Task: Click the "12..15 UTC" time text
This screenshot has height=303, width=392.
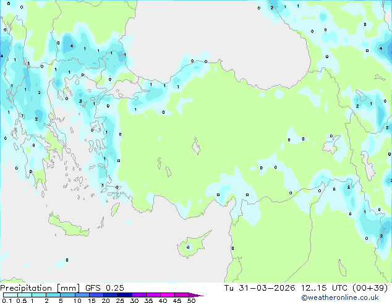Action: coord(324,288)
